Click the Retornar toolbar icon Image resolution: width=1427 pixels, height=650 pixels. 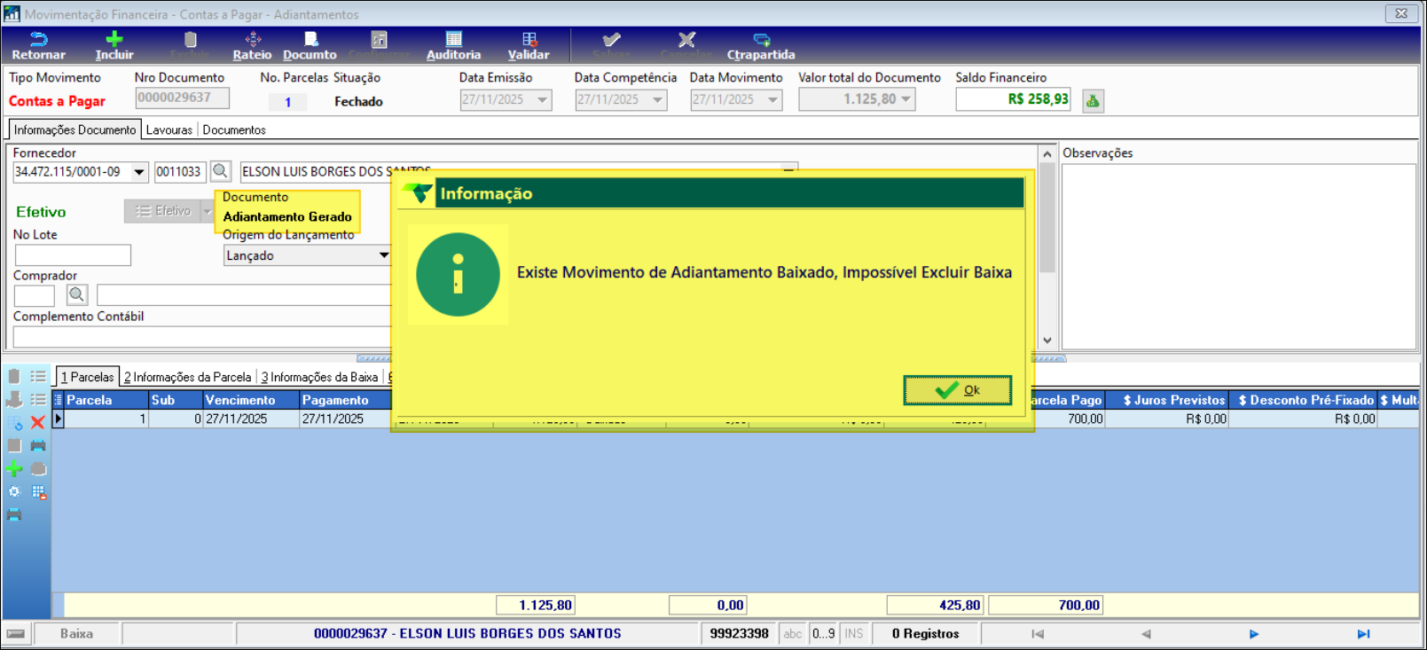click(x=38, y=46)
